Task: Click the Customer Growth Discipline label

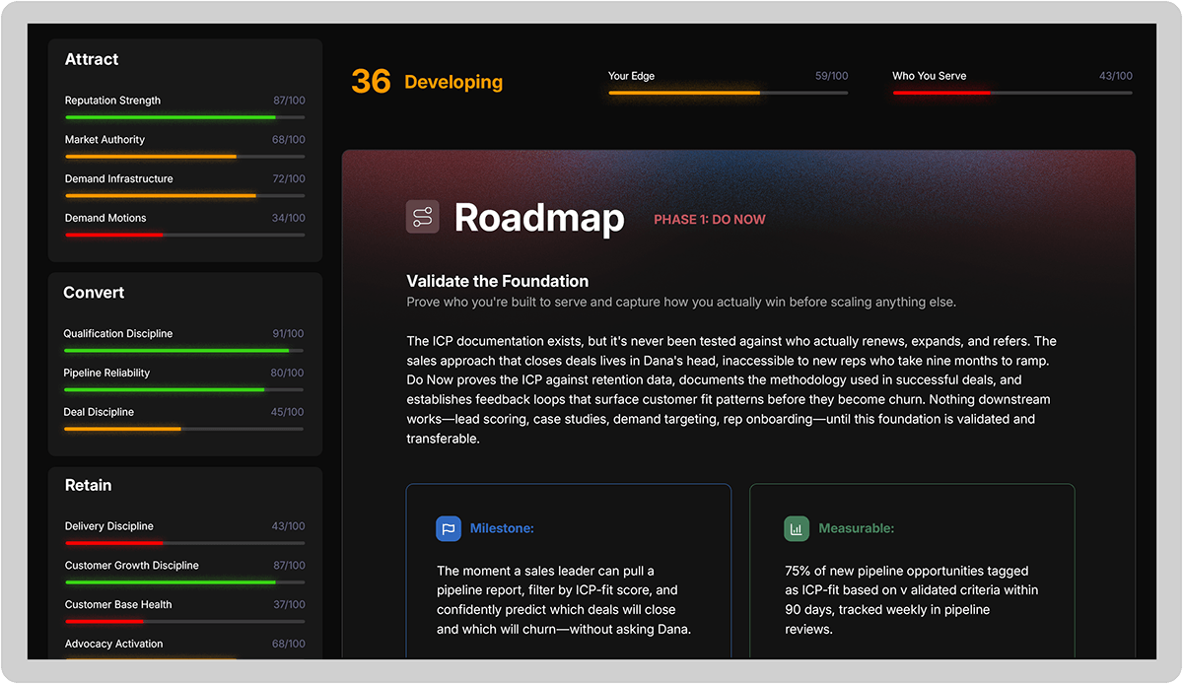Action: tap(132, 566)
